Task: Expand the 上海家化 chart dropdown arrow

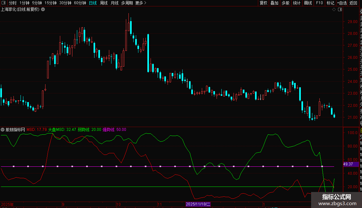Action: [x=43, y=10]
